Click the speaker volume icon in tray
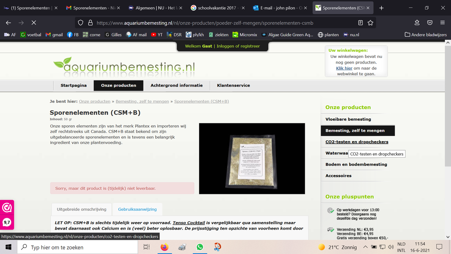451x254 pixels. pos(390,247)
